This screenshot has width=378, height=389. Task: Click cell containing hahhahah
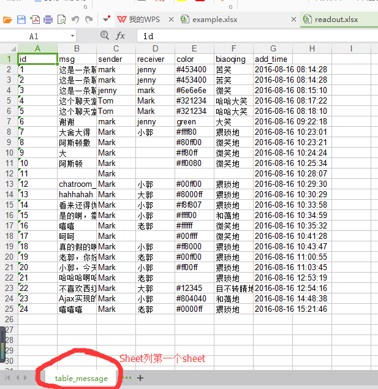(x=77, y=195)
